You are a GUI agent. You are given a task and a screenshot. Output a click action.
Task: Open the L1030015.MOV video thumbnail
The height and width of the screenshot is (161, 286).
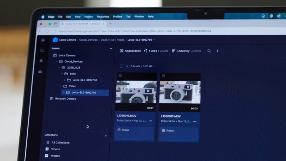click(x=180, y=92)
